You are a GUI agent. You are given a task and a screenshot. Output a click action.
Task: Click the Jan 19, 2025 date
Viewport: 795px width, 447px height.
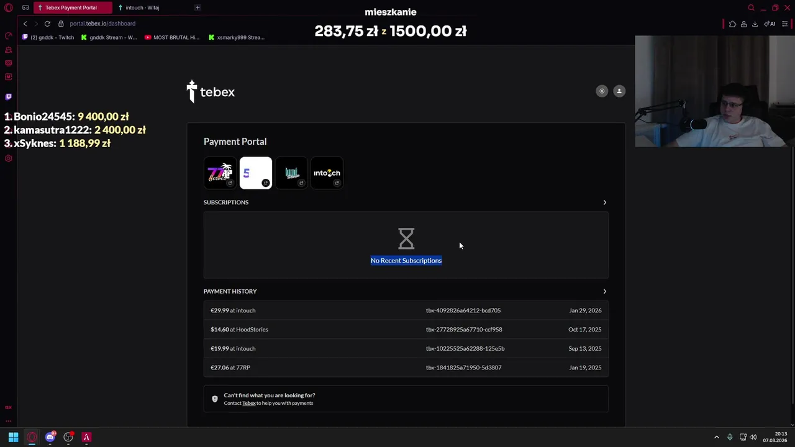click(585, 368)
